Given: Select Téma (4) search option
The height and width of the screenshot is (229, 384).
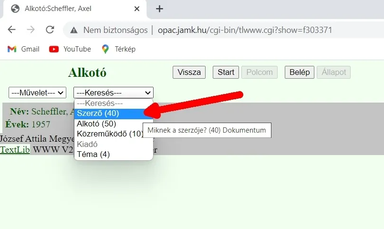Looking at the screenshot, I should [93, 154].
